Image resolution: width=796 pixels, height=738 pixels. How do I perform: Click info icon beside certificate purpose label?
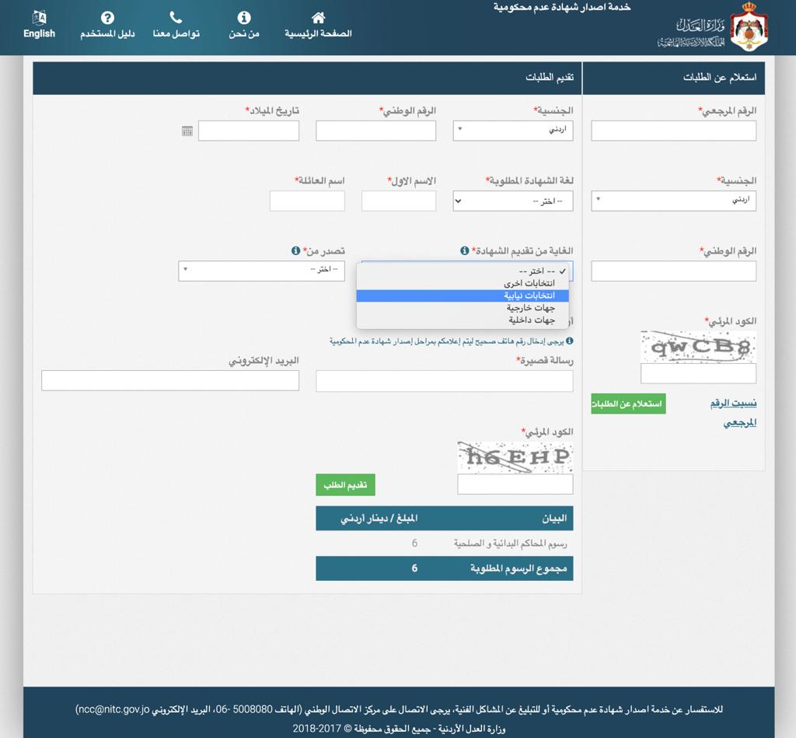464,251
